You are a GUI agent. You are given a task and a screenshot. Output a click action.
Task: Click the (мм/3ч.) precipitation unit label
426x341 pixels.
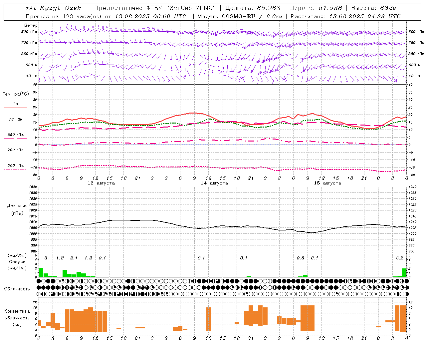17,255
